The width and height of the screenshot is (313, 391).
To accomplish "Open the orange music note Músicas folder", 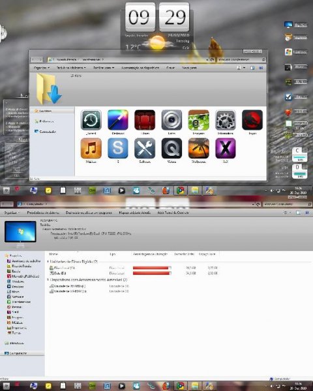I will [x=91, y=149].
